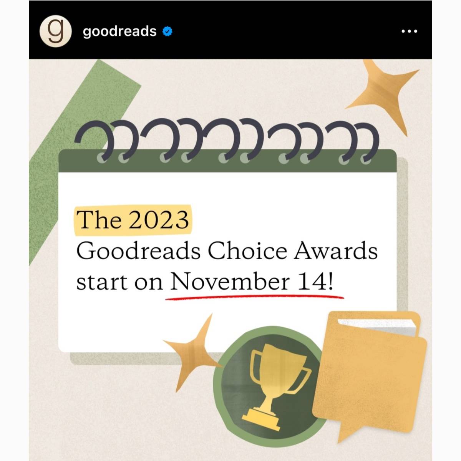Open the goodreads profile avatar
The height and width of the screenshot is (461, 461).
pos(56,31)
